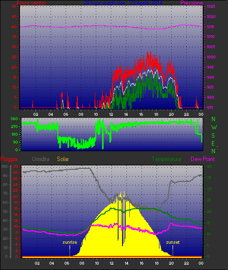This screenshot has height=270, width=228.
Task: Select the Pioggia legend label
Action: (9, 159)
